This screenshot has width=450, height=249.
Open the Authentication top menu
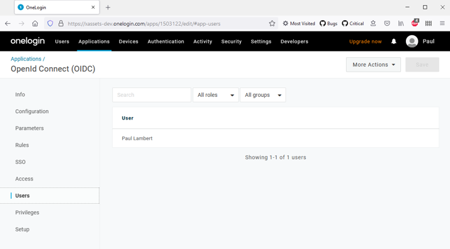(166, 41)
